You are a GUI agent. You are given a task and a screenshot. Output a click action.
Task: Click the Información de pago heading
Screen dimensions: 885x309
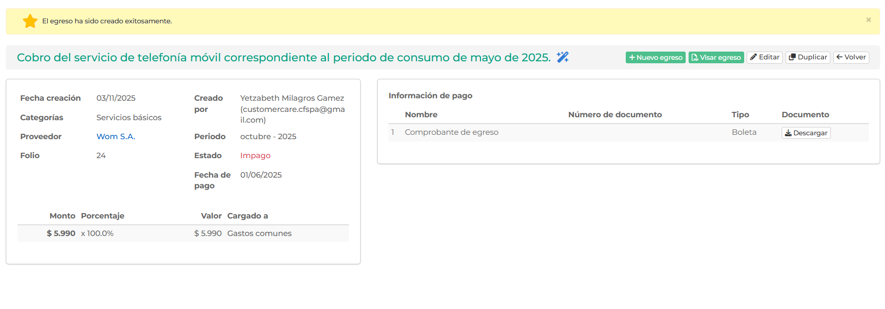pos(430,96)
